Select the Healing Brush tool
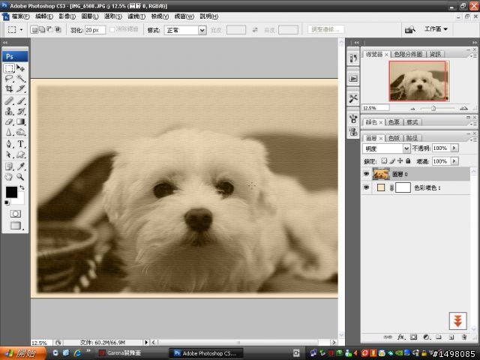This screenshot has width=480, height=360. coord(9,100)
